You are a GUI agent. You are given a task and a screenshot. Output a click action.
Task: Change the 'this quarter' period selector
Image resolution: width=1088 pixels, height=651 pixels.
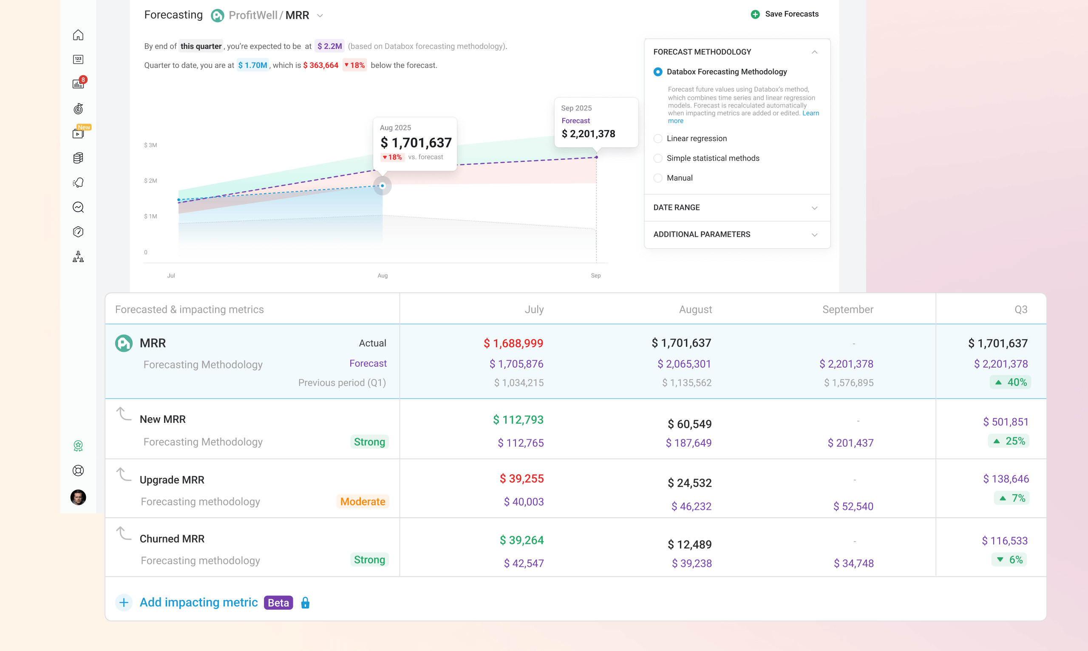(201, 46)
